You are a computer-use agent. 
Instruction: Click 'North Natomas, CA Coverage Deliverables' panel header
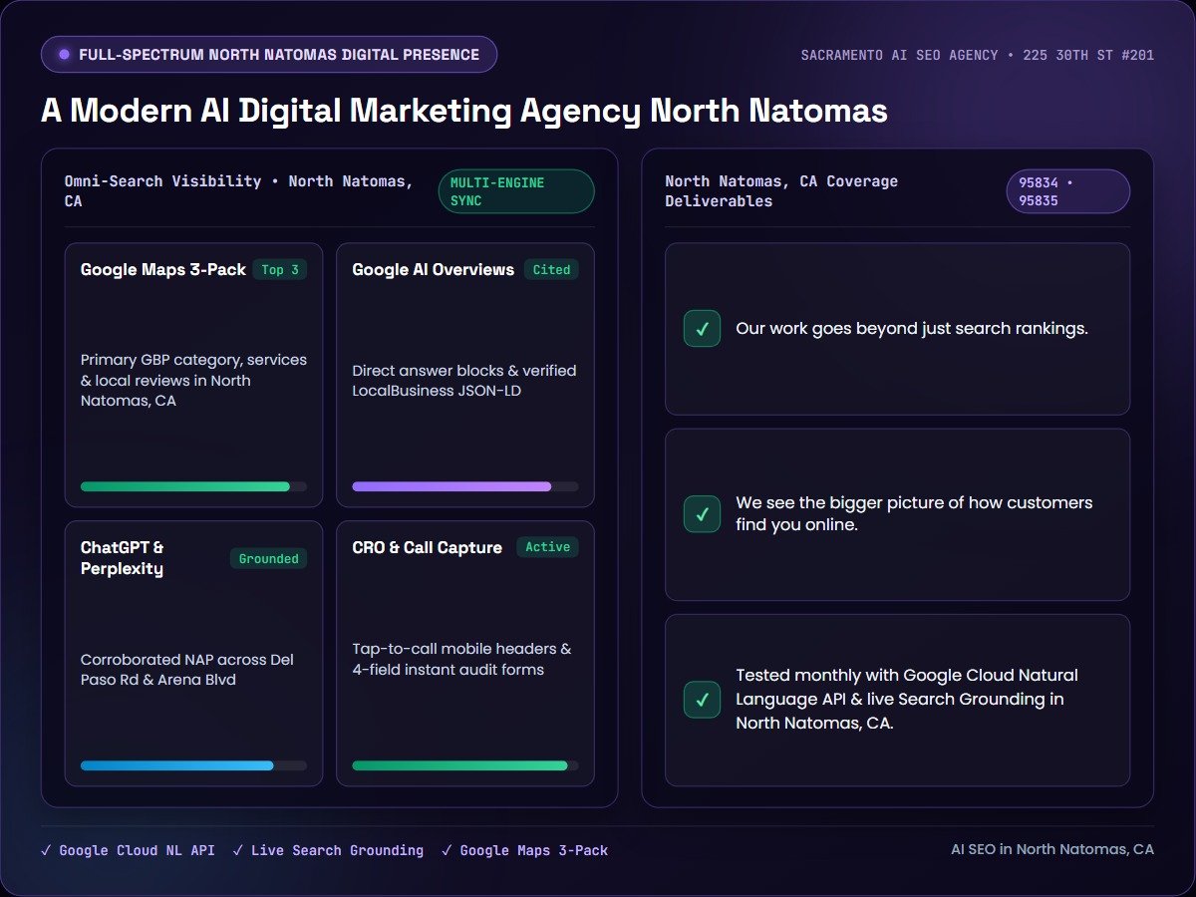coord(781,191)
